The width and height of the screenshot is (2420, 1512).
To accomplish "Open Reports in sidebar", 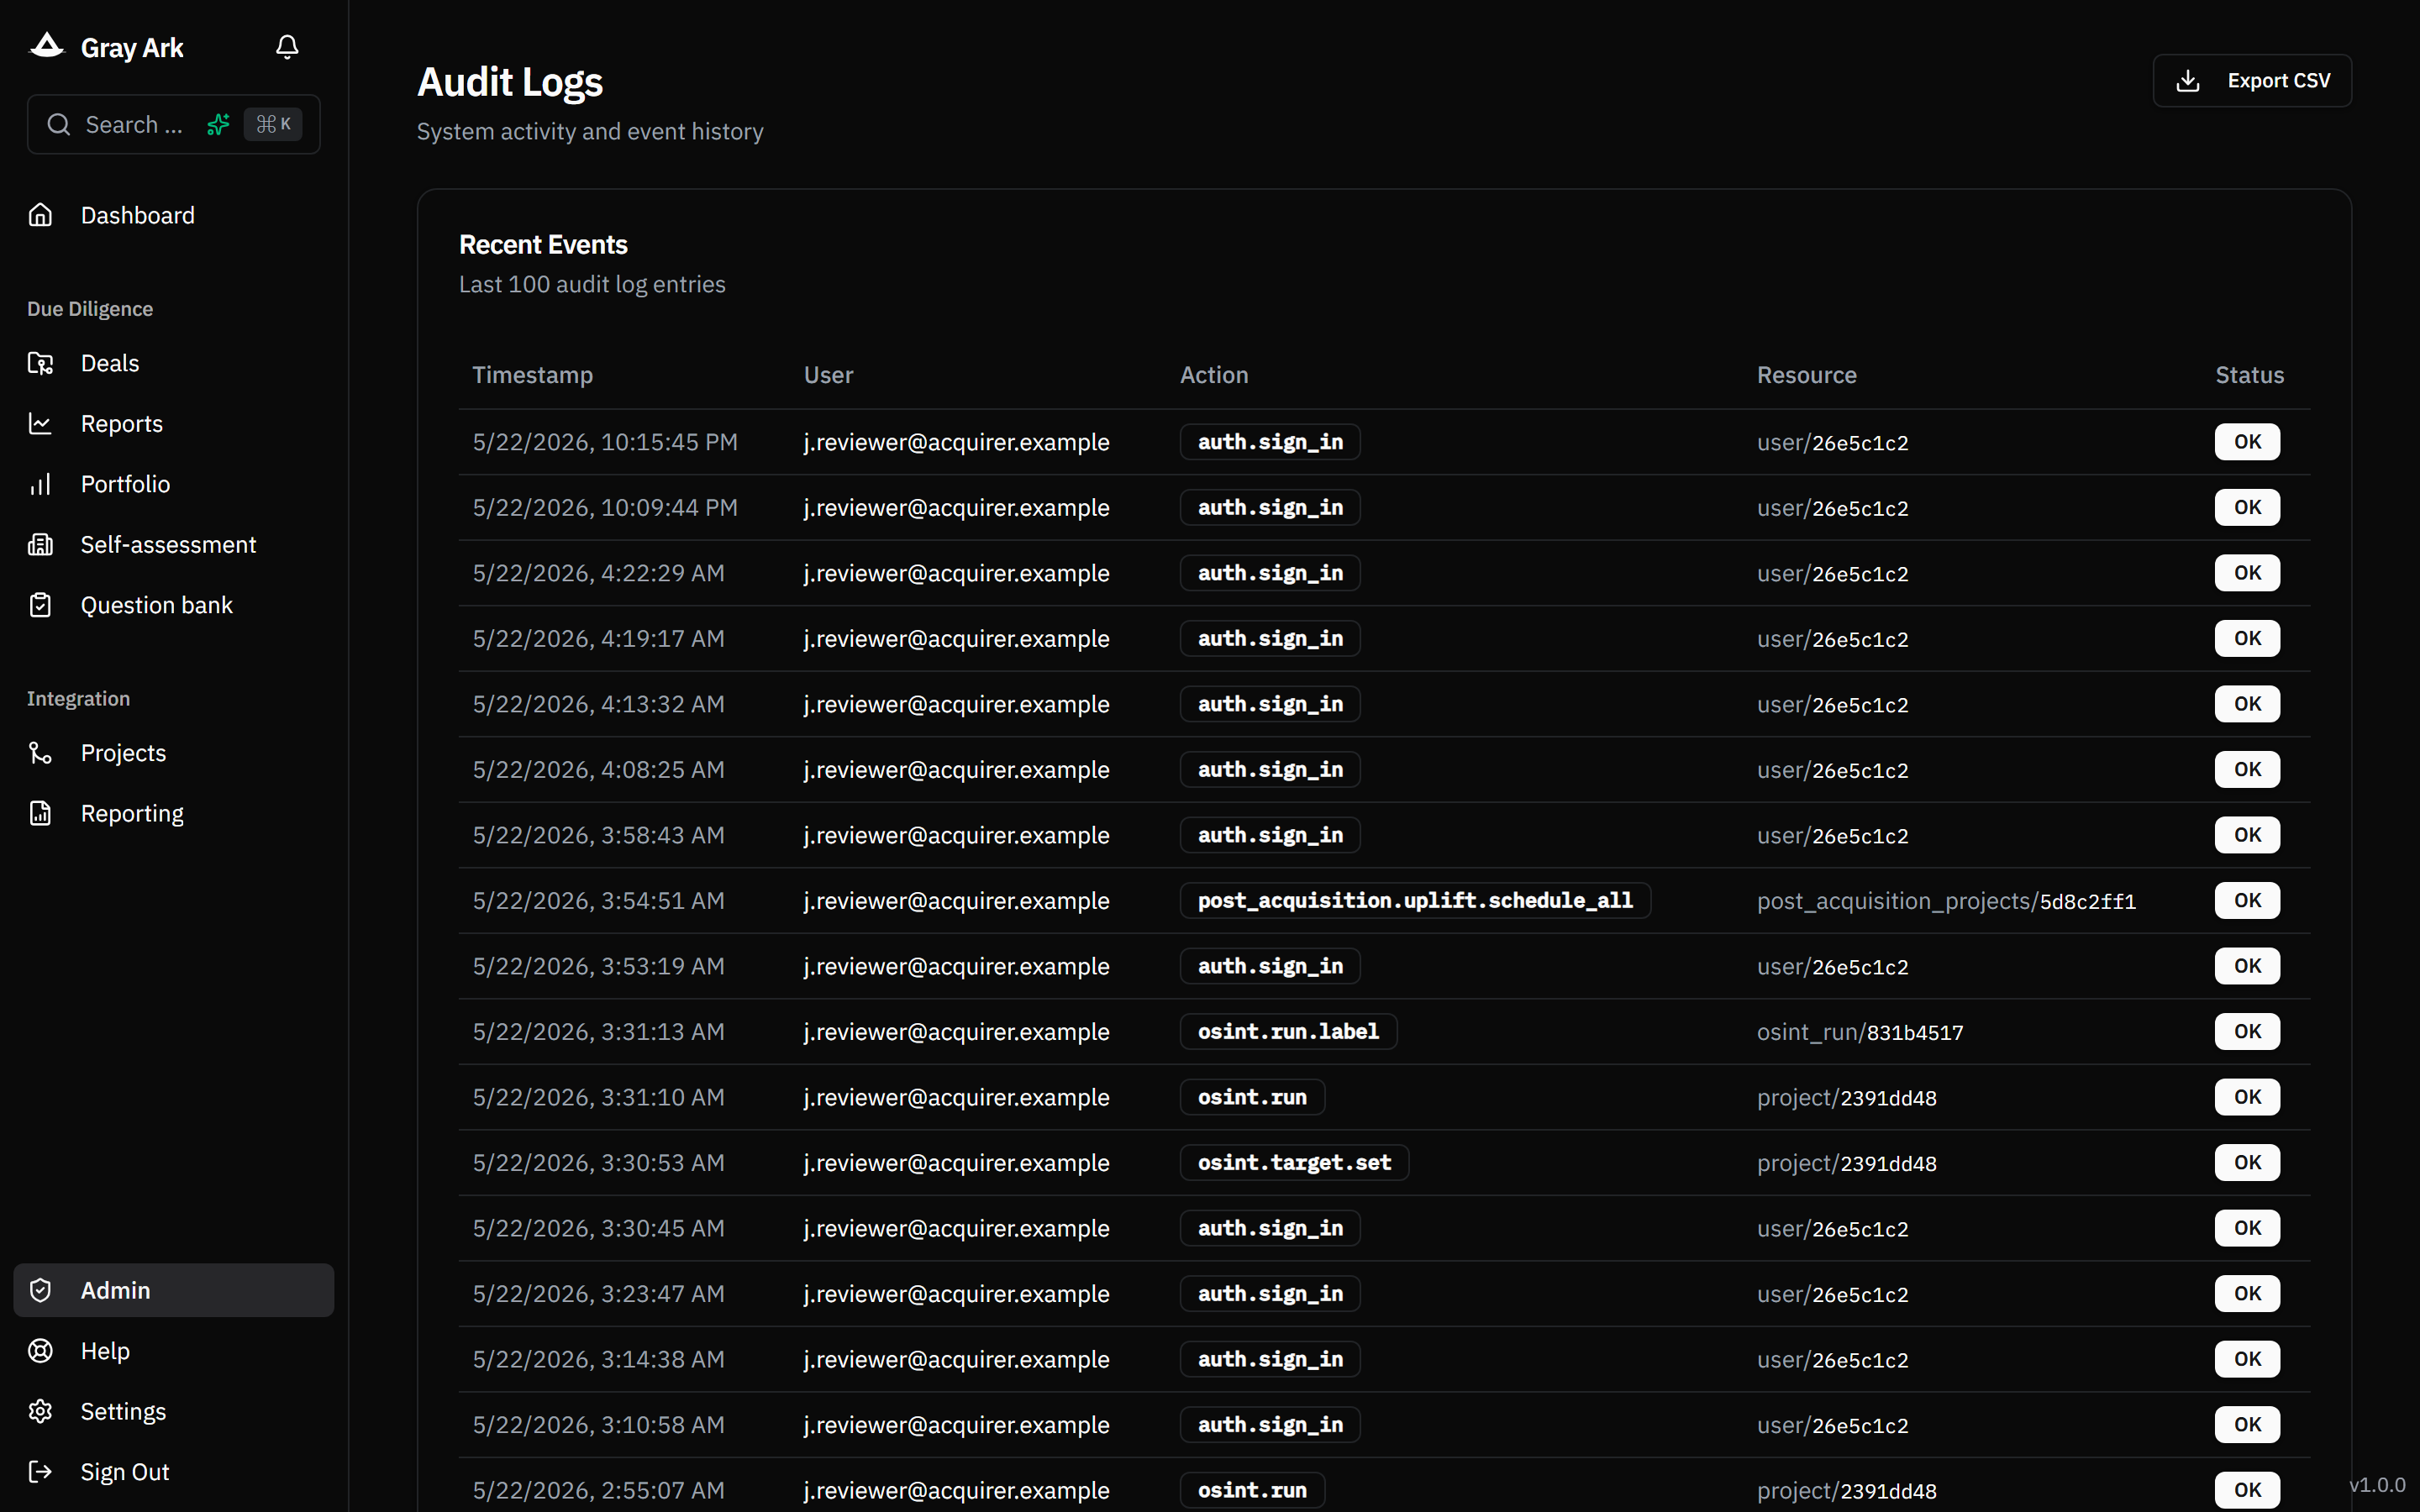I will (174, 424).
